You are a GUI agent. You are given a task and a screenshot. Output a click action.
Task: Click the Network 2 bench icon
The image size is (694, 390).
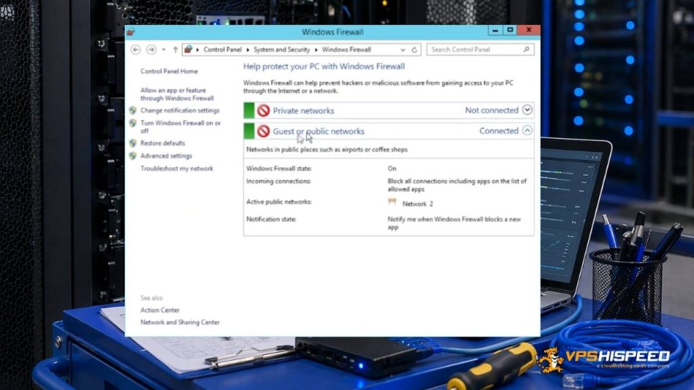392,202
